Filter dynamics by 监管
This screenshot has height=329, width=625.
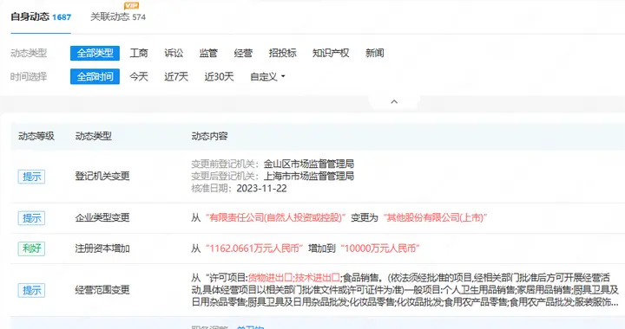tap(208, 53)
